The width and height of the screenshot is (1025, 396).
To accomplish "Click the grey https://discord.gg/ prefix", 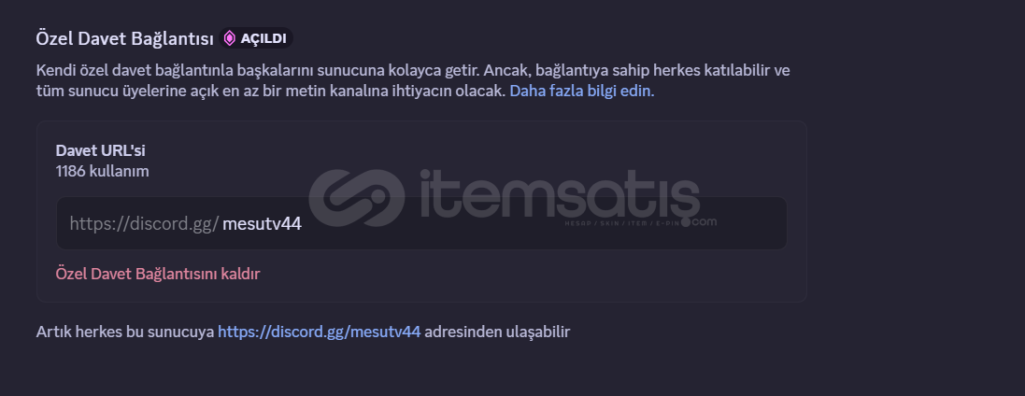I will point(144,224).
